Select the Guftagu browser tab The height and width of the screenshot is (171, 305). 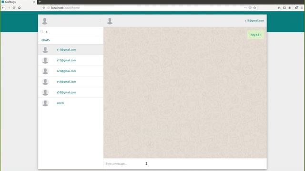pos(19,2)
